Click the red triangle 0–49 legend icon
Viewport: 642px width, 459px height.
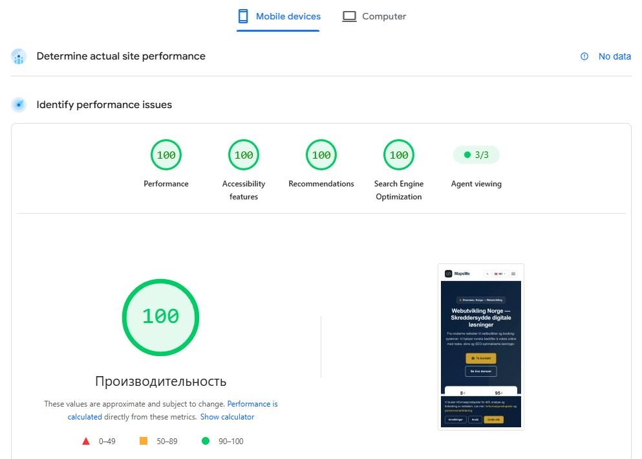[x=85, y=442]
